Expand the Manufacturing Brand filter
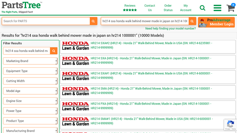This screenshot has height=133, width=237. 30,131
